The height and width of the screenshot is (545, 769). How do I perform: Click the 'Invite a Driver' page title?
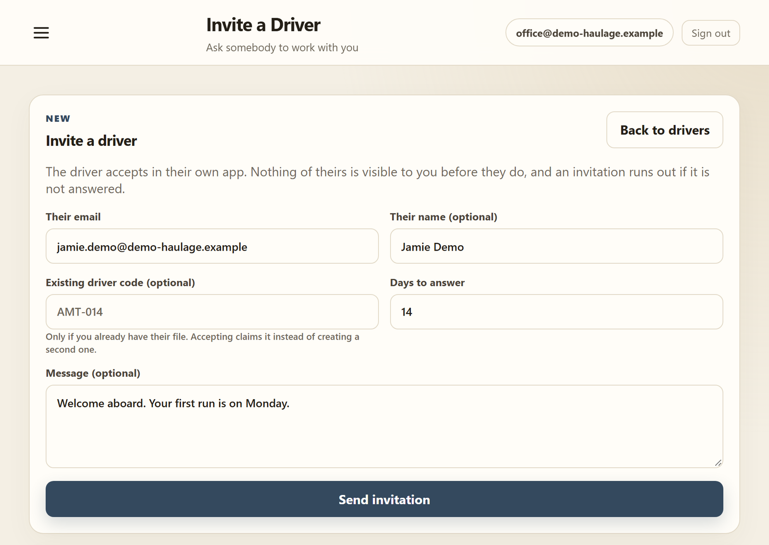coord(263,25)
